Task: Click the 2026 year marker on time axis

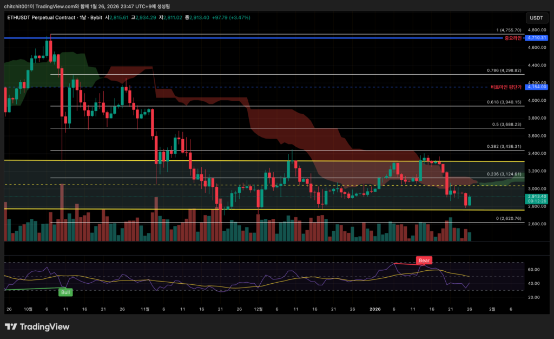Action: (x=375, y=309)
